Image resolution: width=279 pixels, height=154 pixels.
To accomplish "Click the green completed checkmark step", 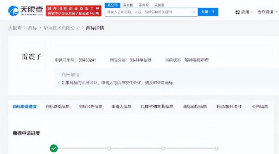I will click(54, 148).
